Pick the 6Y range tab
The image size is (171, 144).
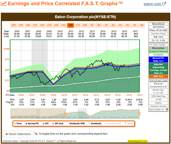pos(113,25)
